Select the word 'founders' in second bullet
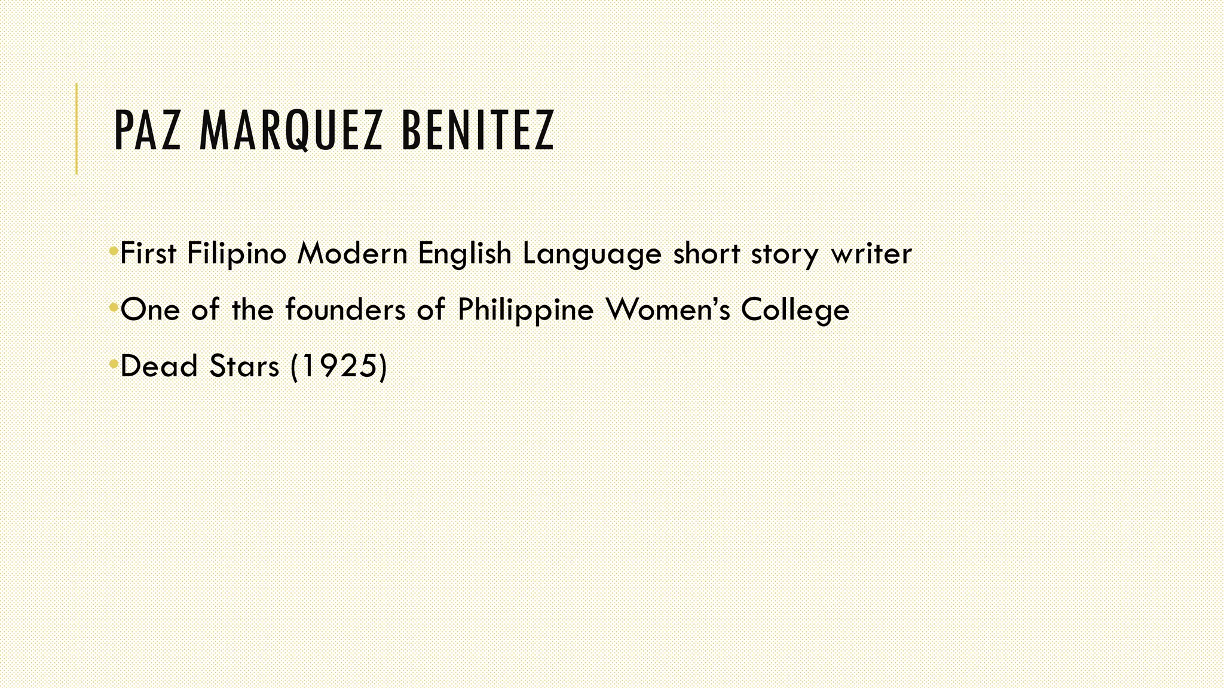The width and height of the screenshot is (1224, 688). pos(345,309)
